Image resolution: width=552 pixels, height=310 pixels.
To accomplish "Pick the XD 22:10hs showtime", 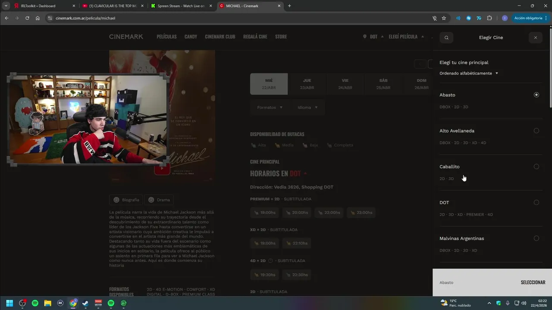I will (297, 243).
